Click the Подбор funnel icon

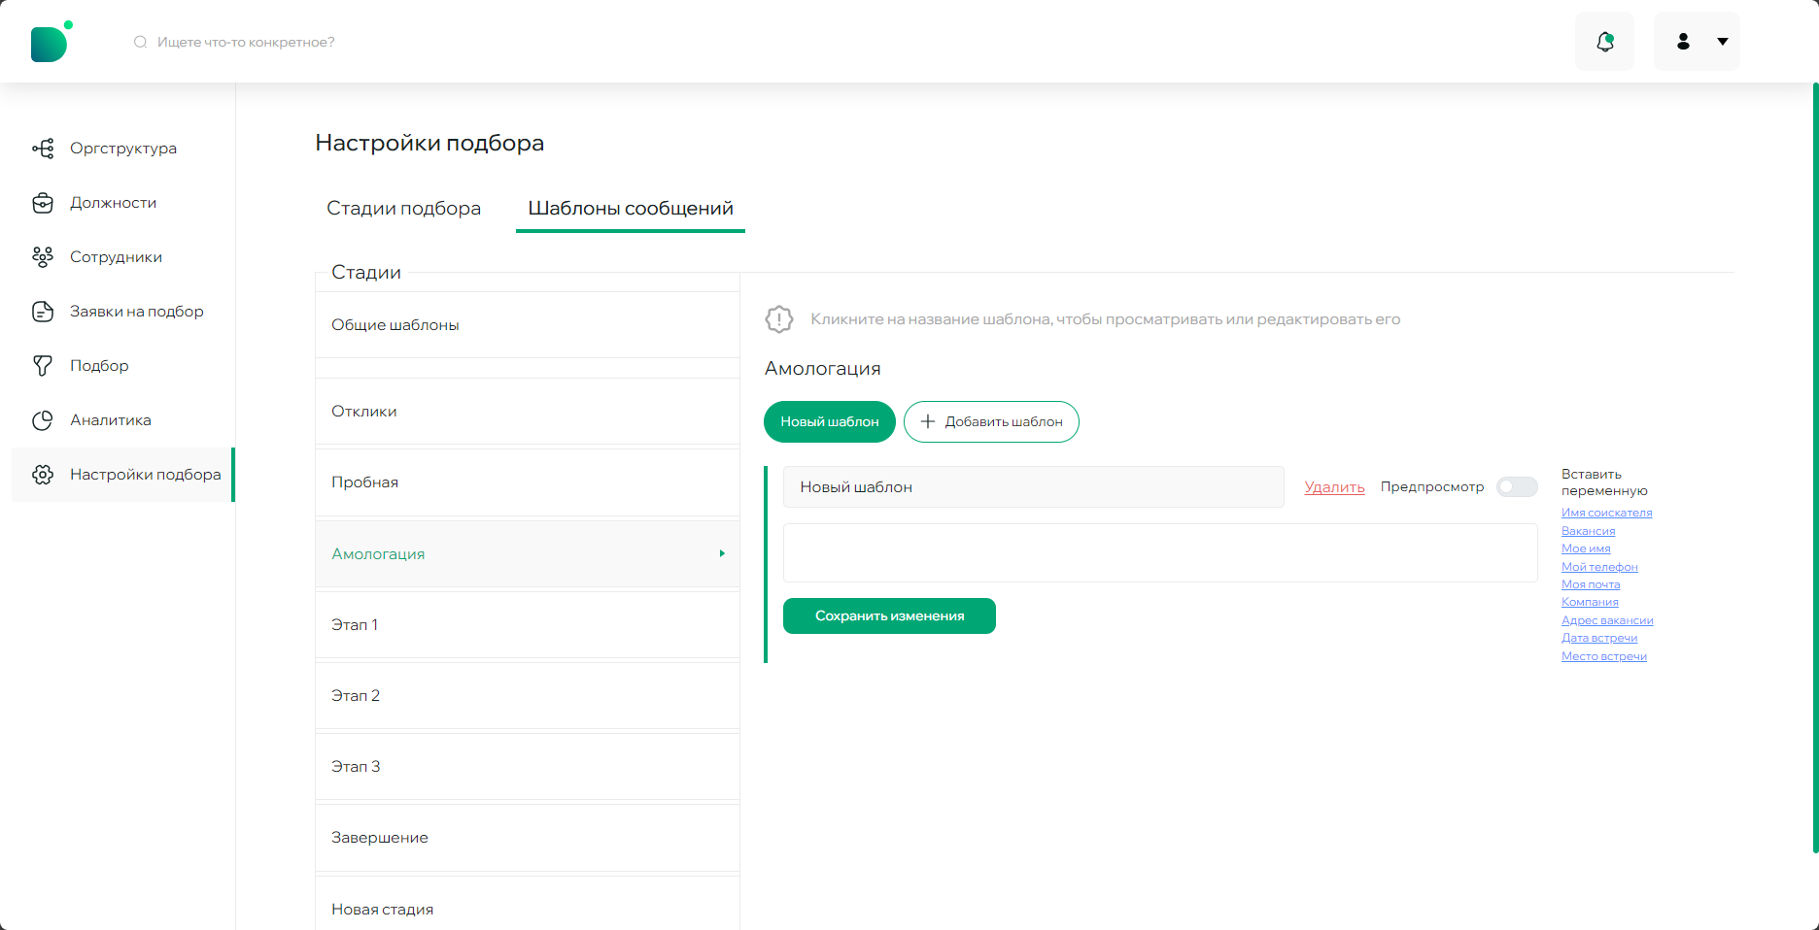tap(43, 366)
